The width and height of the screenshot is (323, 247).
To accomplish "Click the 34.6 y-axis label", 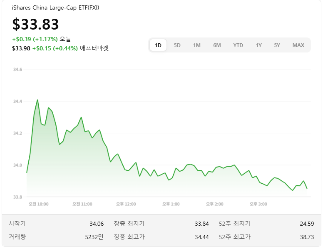I will click(x=17, y=70).
